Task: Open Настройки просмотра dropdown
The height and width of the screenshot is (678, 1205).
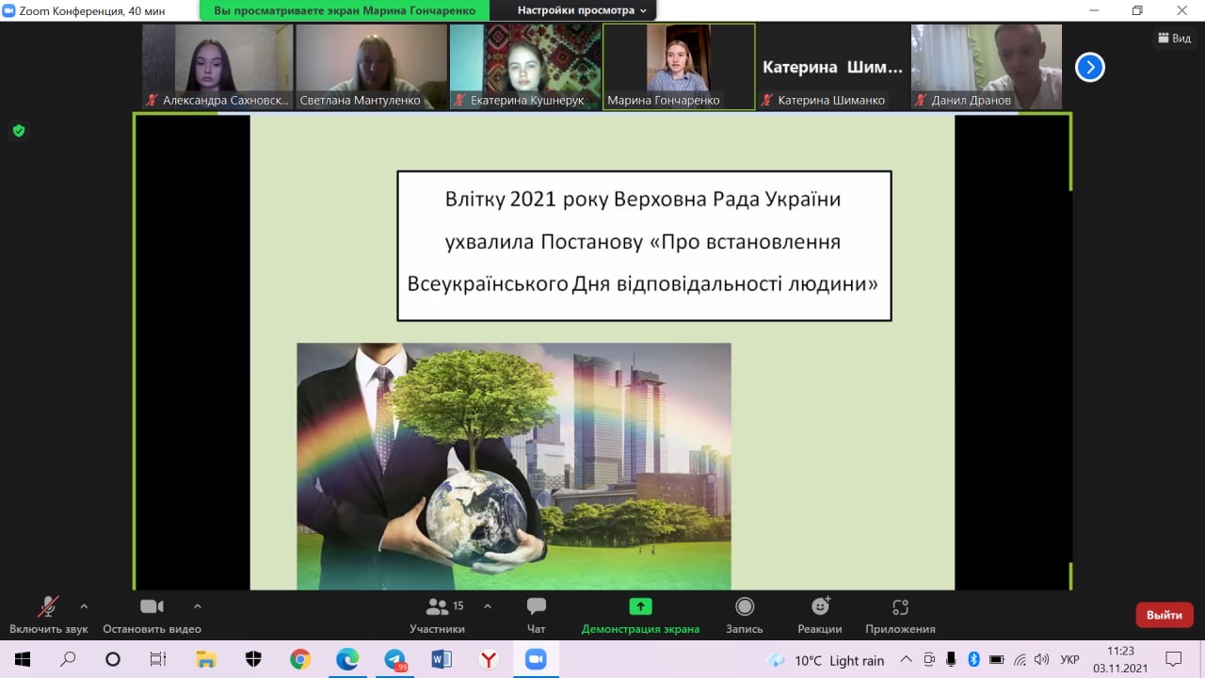Action: tap(582, 10)
